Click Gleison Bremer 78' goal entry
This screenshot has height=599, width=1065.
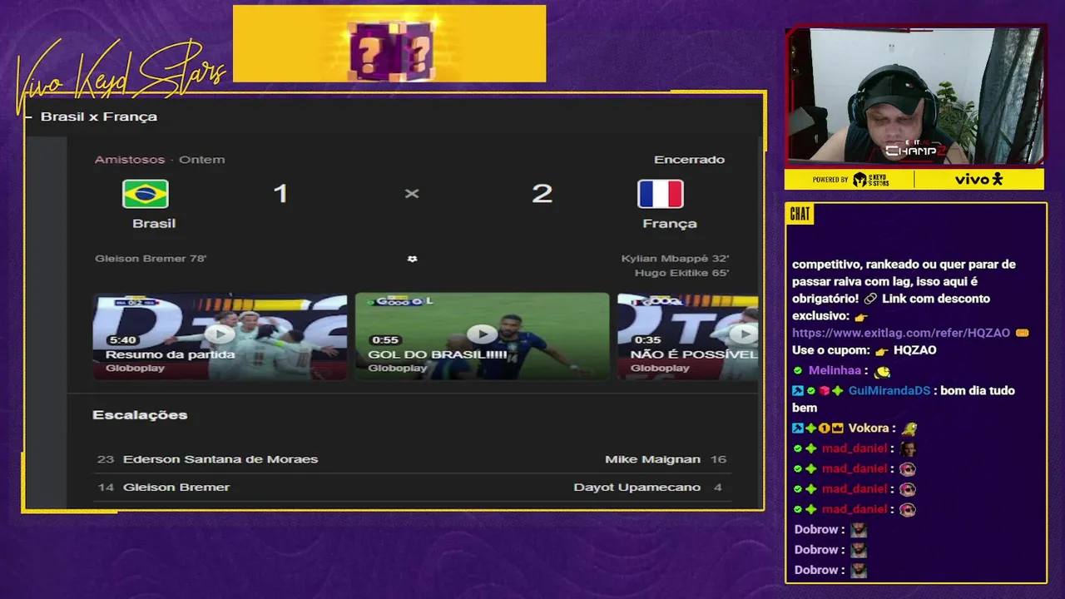click(151, 259)
